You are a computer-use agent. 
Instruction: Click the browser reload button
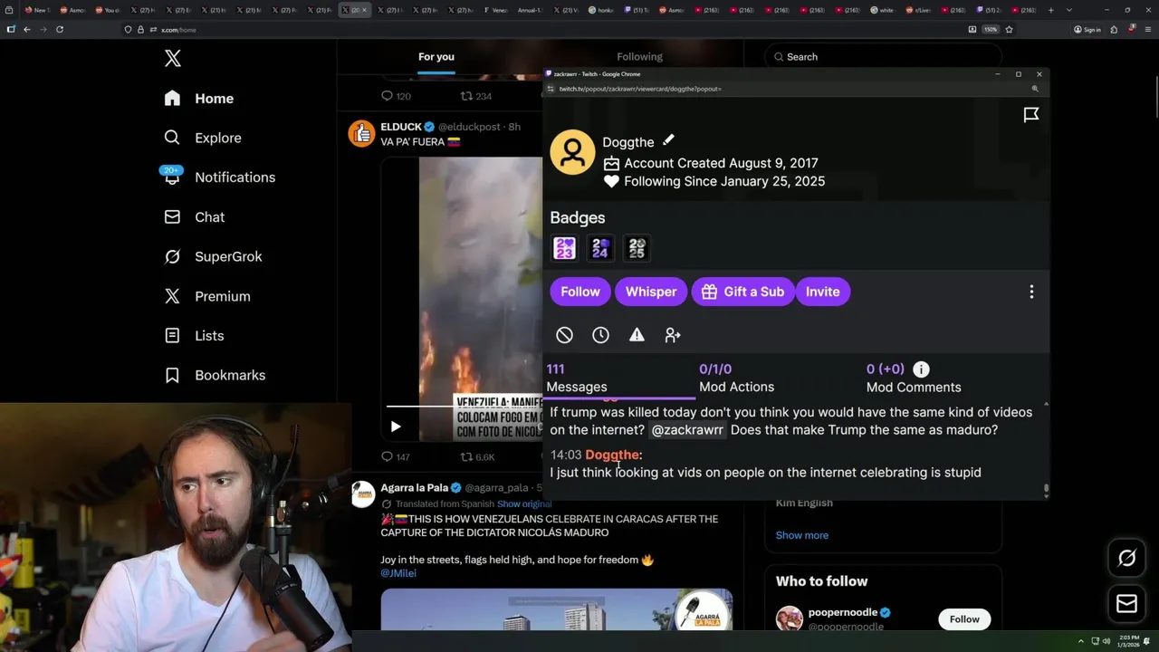click(x=60, y=29)
